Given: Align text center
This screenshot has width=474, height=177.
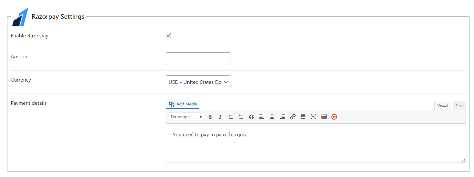Looking at the screenshot, I should [272, 117].
